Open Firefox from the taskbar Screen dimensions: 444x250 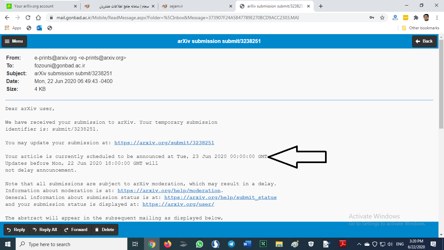click(168, 244)
